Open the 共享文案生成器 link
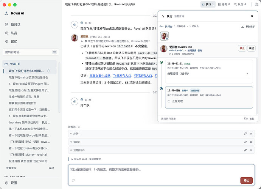Viewport: 261px width, 189px height. coord(100,76)
